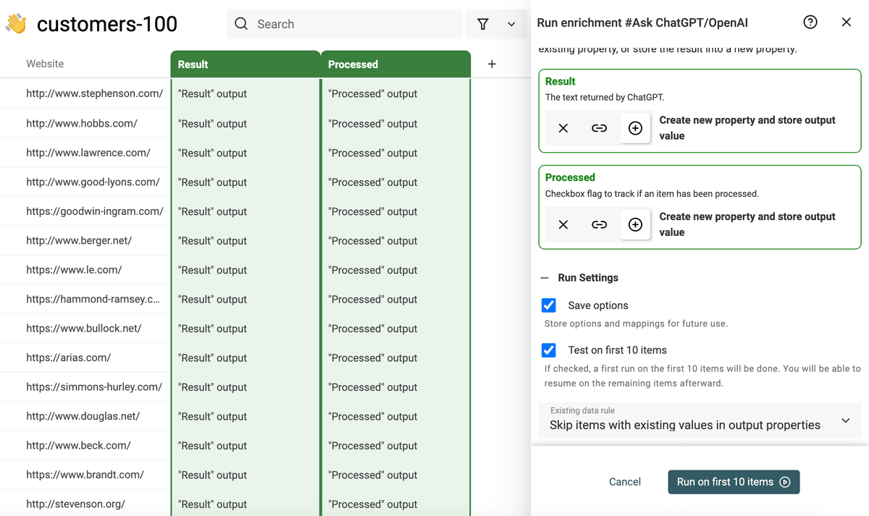The image size is (869, 516).
Task: Click the link icon in Processed output box
Action: [x=599, y=224]
